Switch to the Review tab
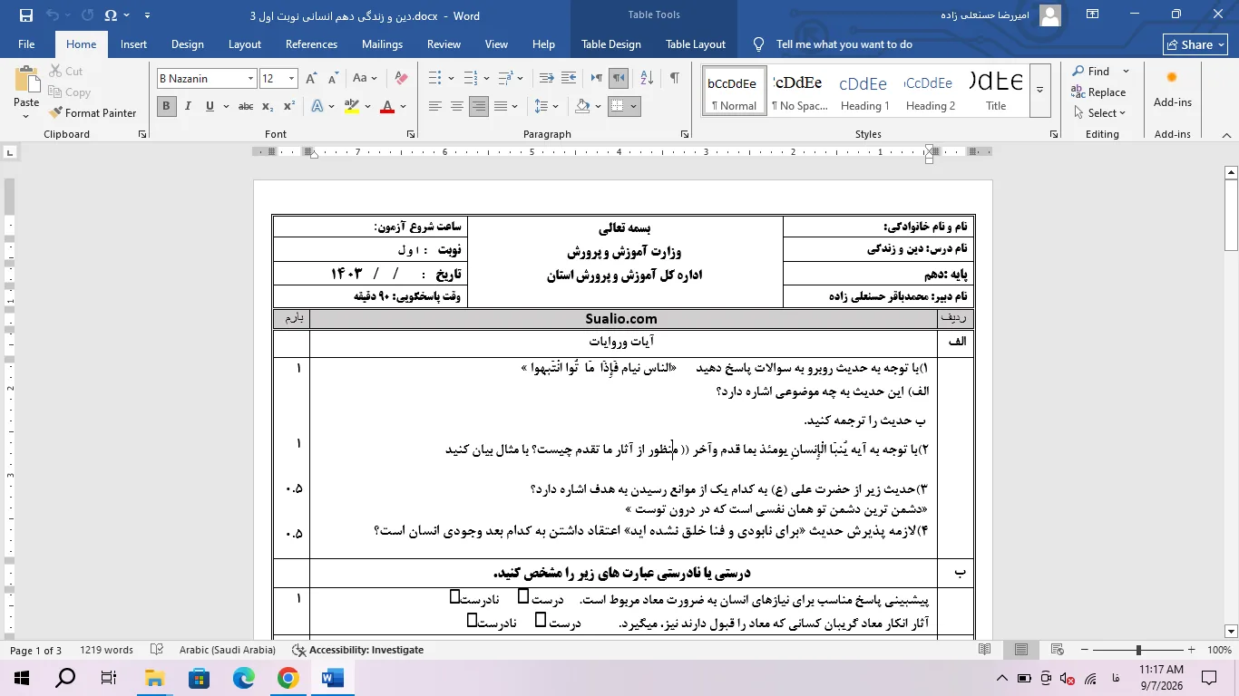The height and width of the screenshot is (696, 1239). tap(444, 44)
